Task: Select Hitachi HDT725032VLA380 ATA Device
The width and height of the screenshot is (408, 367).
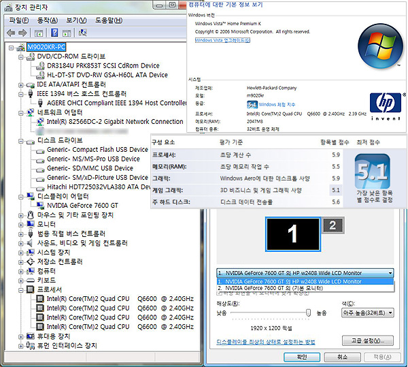Action: pyautogui.click(x=99, y=187)
